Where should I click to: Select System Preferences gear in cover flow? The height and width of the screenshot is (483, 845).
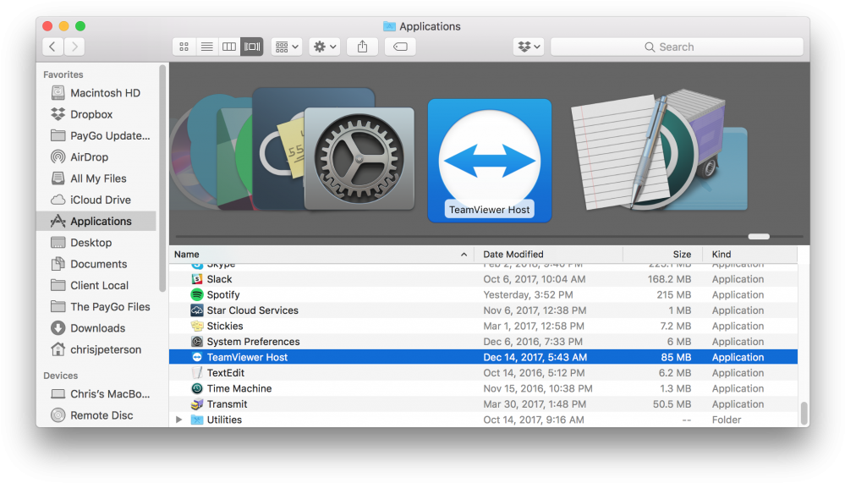click(x=359, y=158)
